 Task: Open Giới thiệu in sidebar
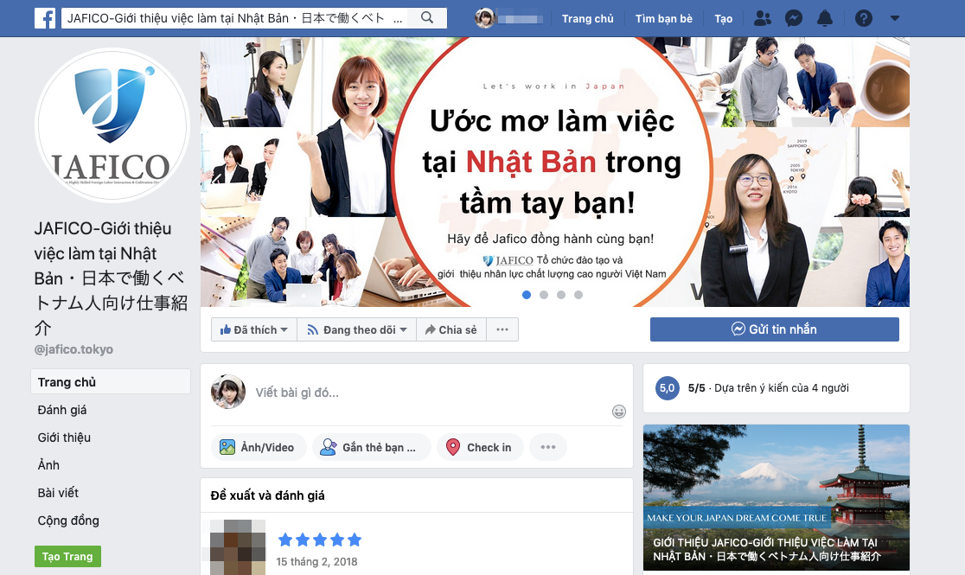[x=64, y=438]
